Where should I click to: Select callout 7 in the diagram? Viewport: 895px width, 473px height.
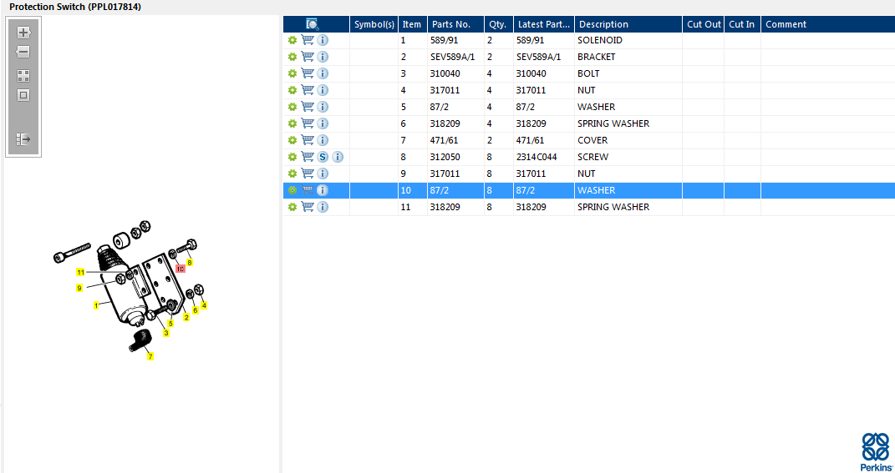[x=150, y=356]
